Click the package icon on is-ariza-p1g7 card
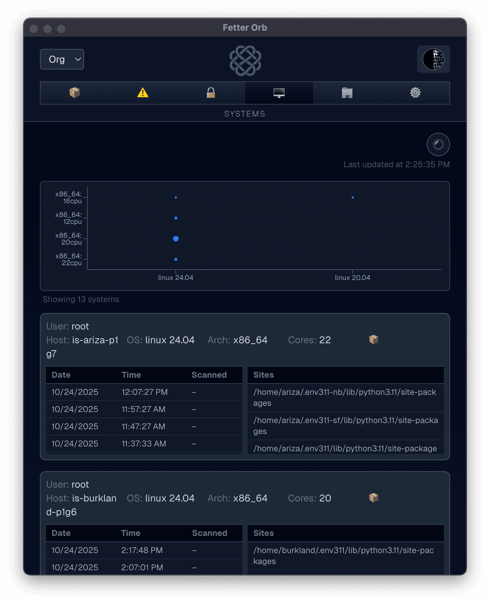Image resolution: width=490 pixels, height=604 pixels. pos(373,339)
